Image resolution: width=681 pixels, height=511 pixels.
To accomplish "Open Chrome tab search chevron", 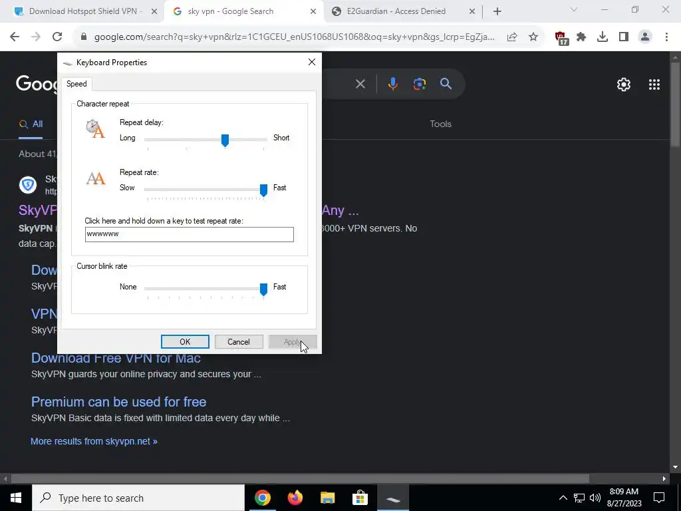I will [x=574, y=9].
